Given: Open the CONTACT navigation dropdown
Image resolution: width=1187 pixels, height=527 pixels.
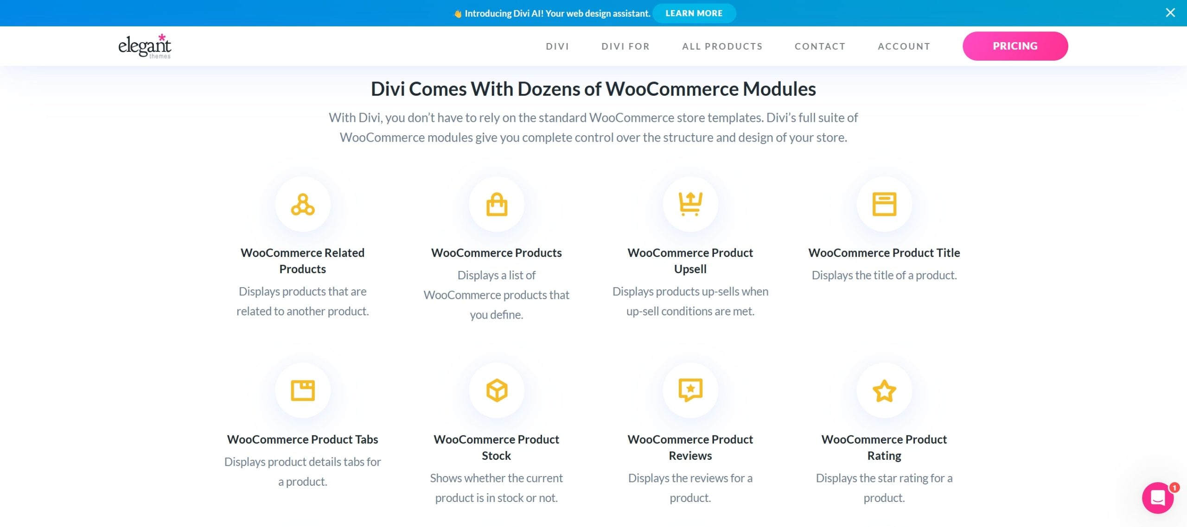Looking at the screenshot, I should click(821, 46).
